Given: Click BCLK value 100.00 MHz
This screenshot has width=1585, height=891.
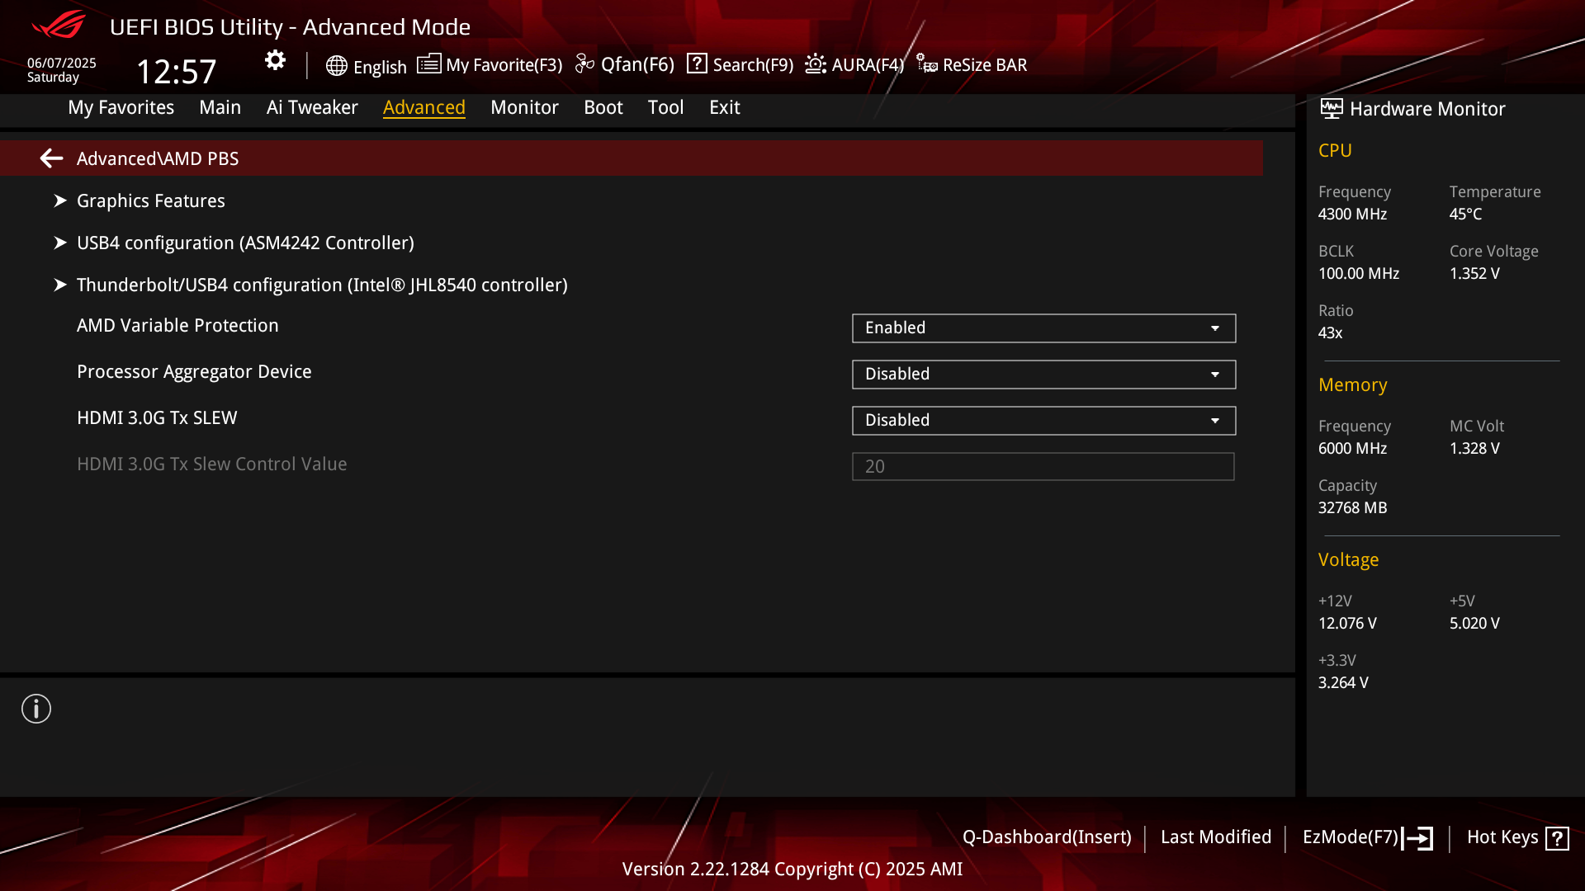Looking at the screenshot, I should click(x=1359, y=274).
